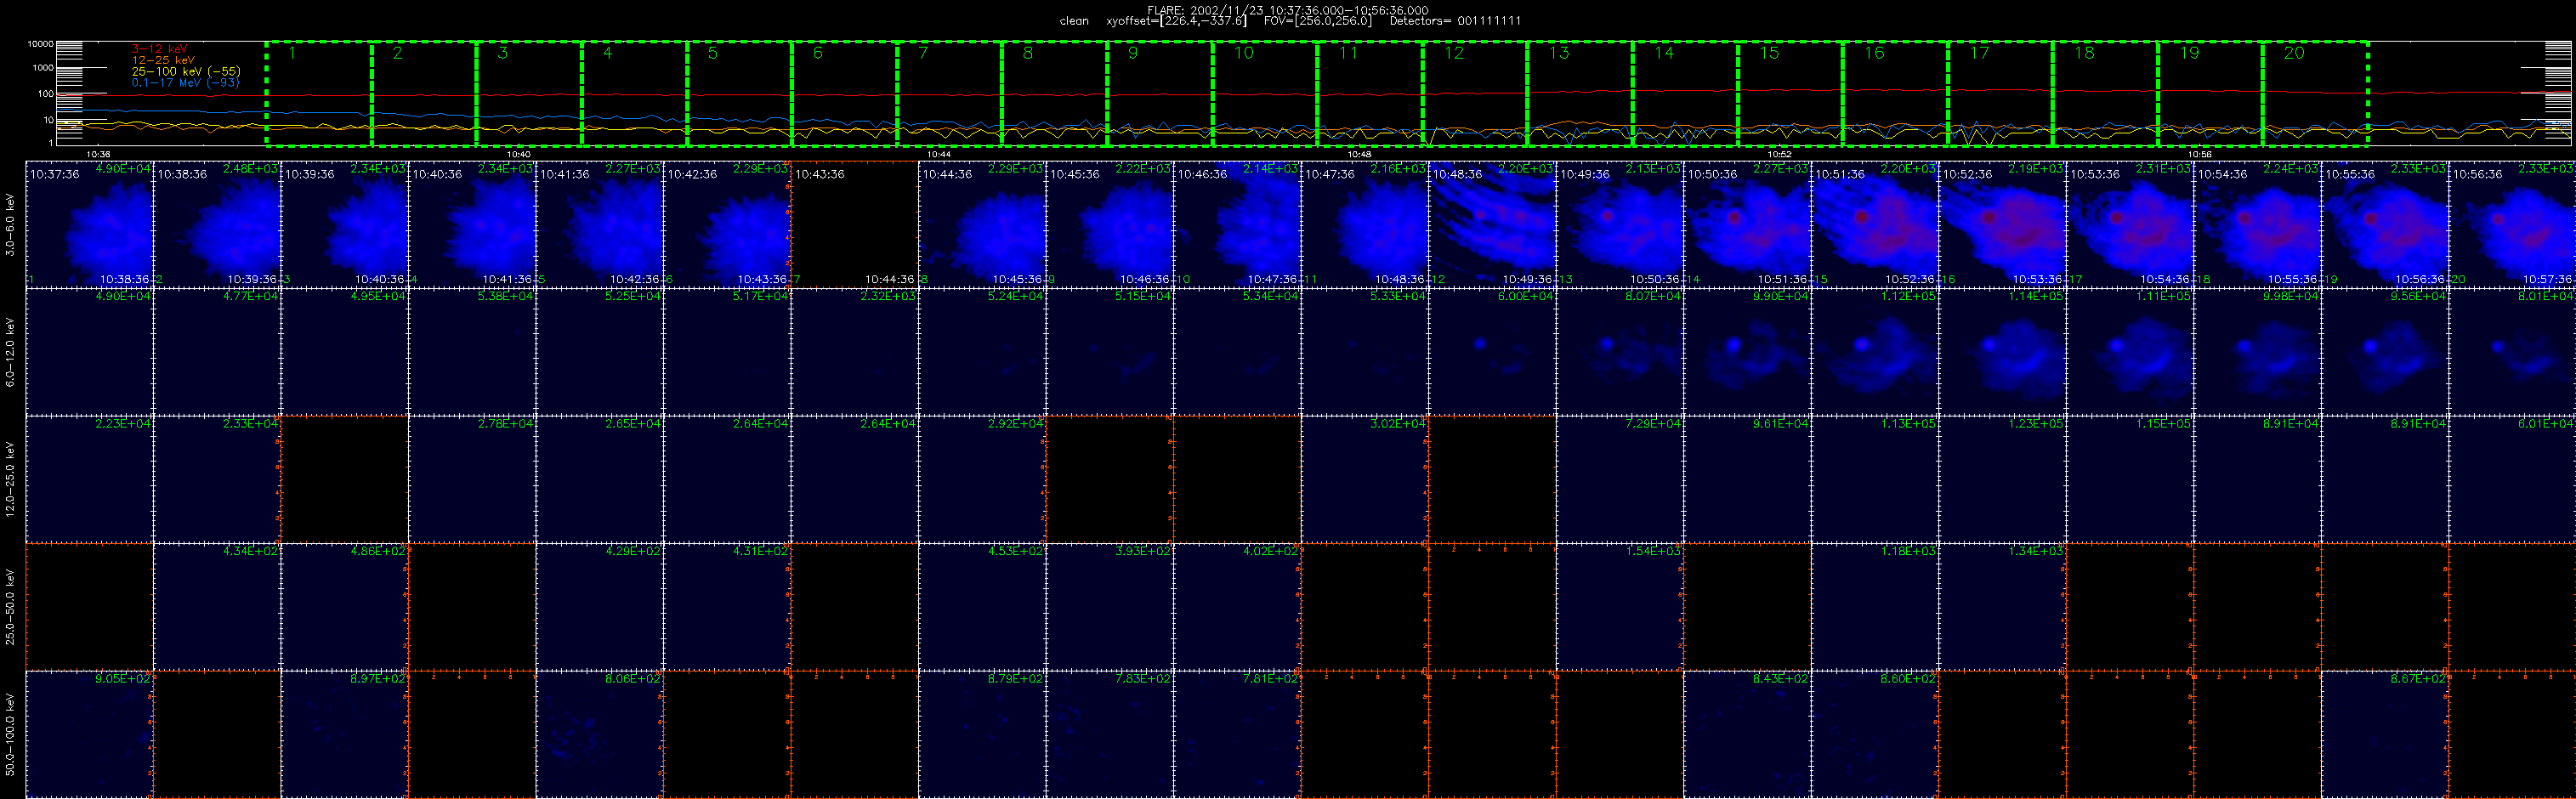Screen dimensions: 2576x799
Task: Click the 2.48E+03 peak value
Action: coord(251,169)
